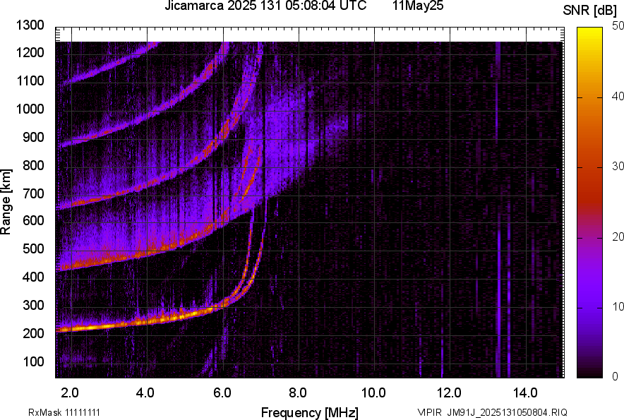Click the 14.0 frequency tick label

coord(525,393)
